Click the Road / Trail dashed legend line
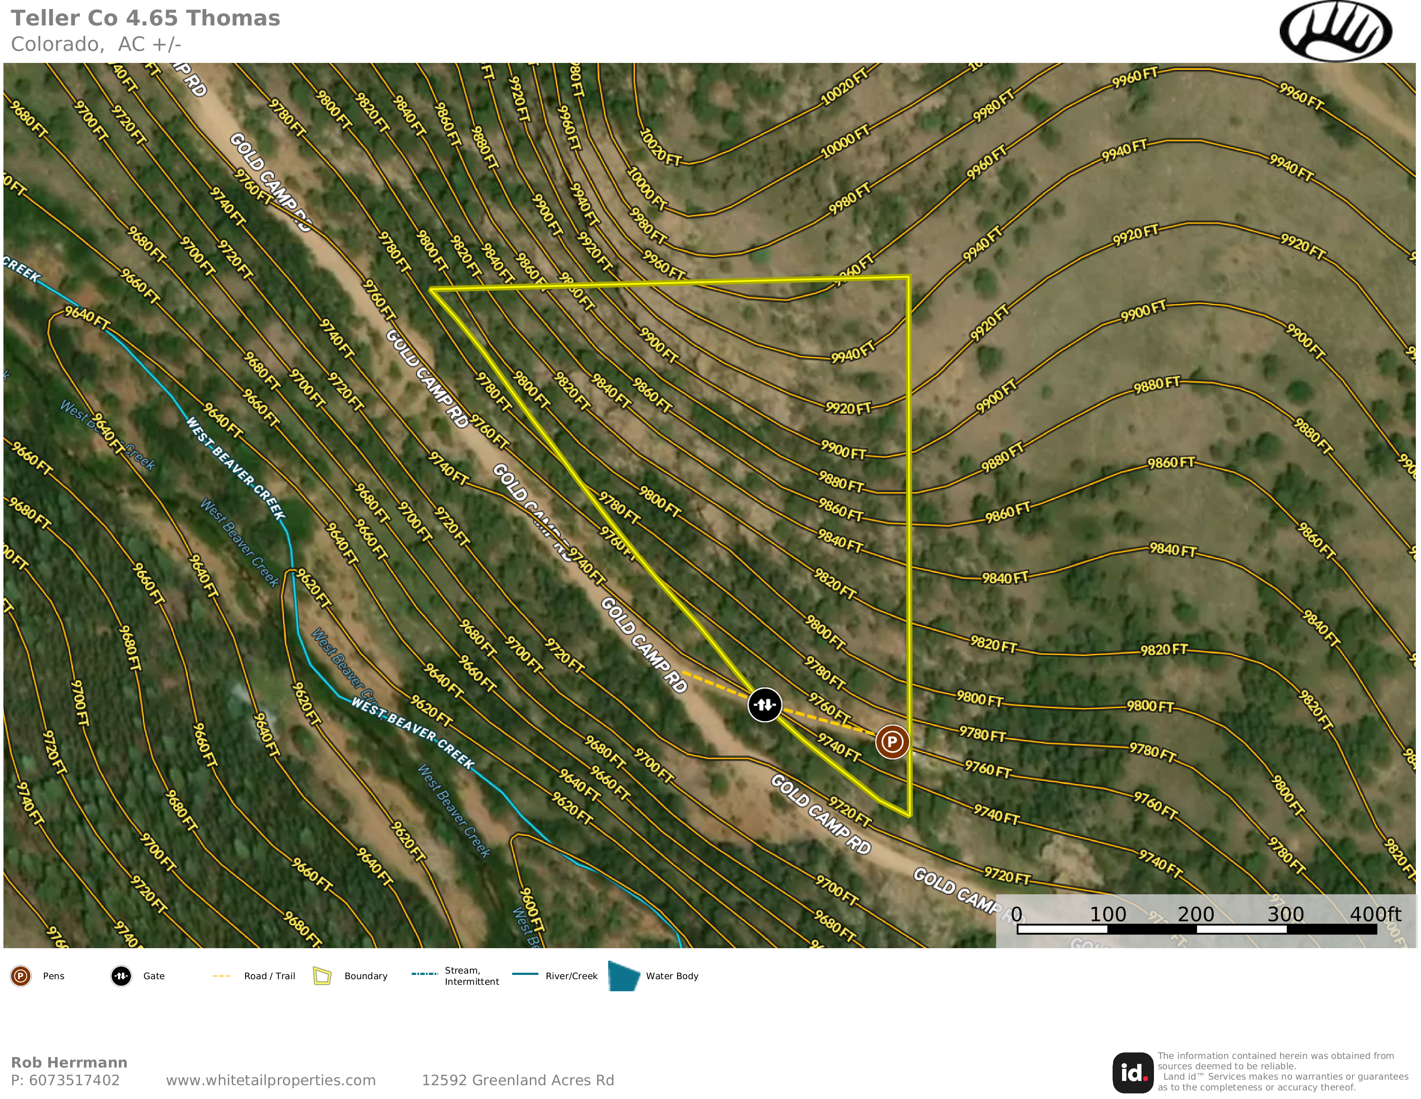Screen dimensions: 1421x1099 [x=221, y=976]
